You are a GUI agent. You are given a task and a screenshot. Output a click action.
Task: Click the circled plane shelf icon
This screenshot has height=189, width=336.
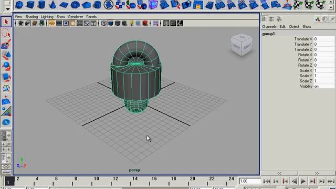109,5
